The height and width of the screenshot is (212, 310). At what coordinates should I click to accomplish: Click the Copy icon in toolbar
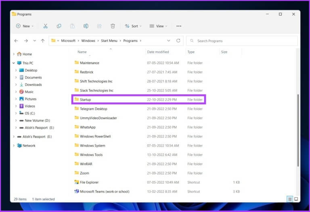(x=59, y=26)
